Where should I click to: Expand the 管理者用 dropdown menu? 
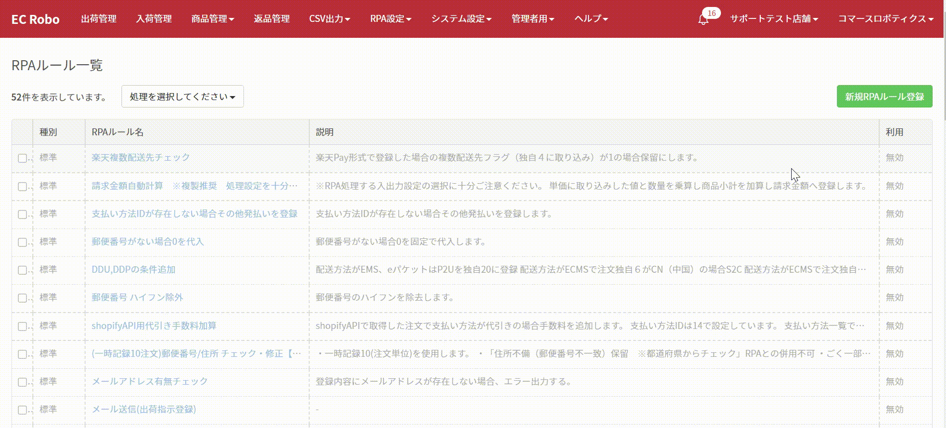tap(533, 19)
